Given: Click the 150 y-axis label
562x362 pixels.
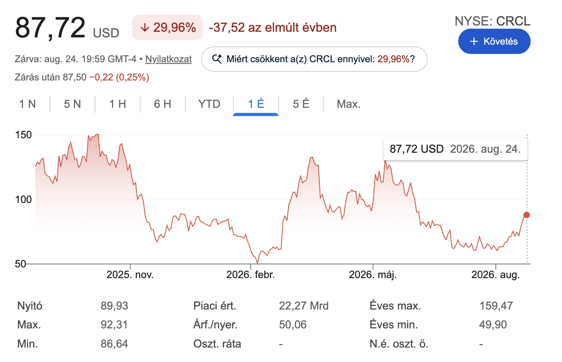Looking at the screenshot, I should tap(23, 135).
